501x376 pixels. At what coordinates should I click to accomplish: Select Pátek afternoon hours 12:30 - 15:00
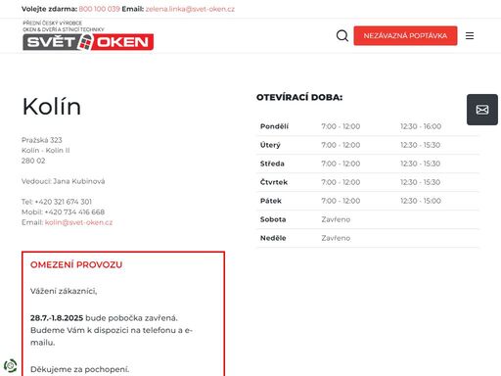[x=421, y=201]
